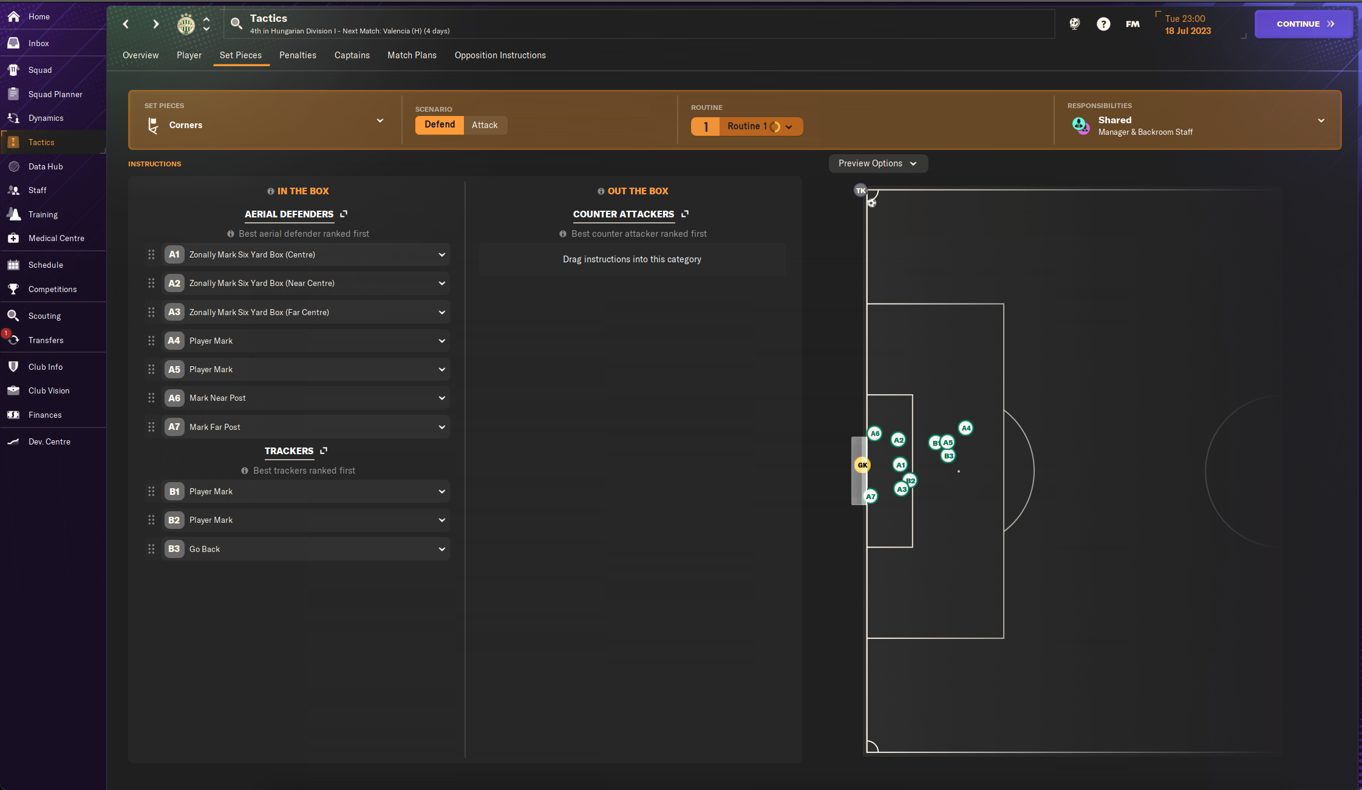Expand the Preview Options dropdown
The image size is (1362, 790).
coord(878,163)
